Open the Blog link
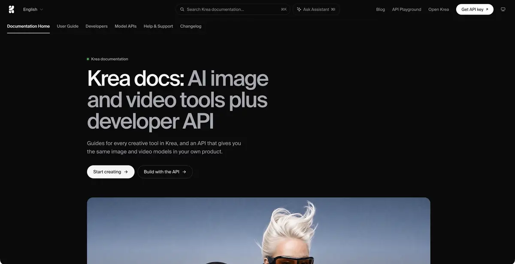 coord(381,9)
